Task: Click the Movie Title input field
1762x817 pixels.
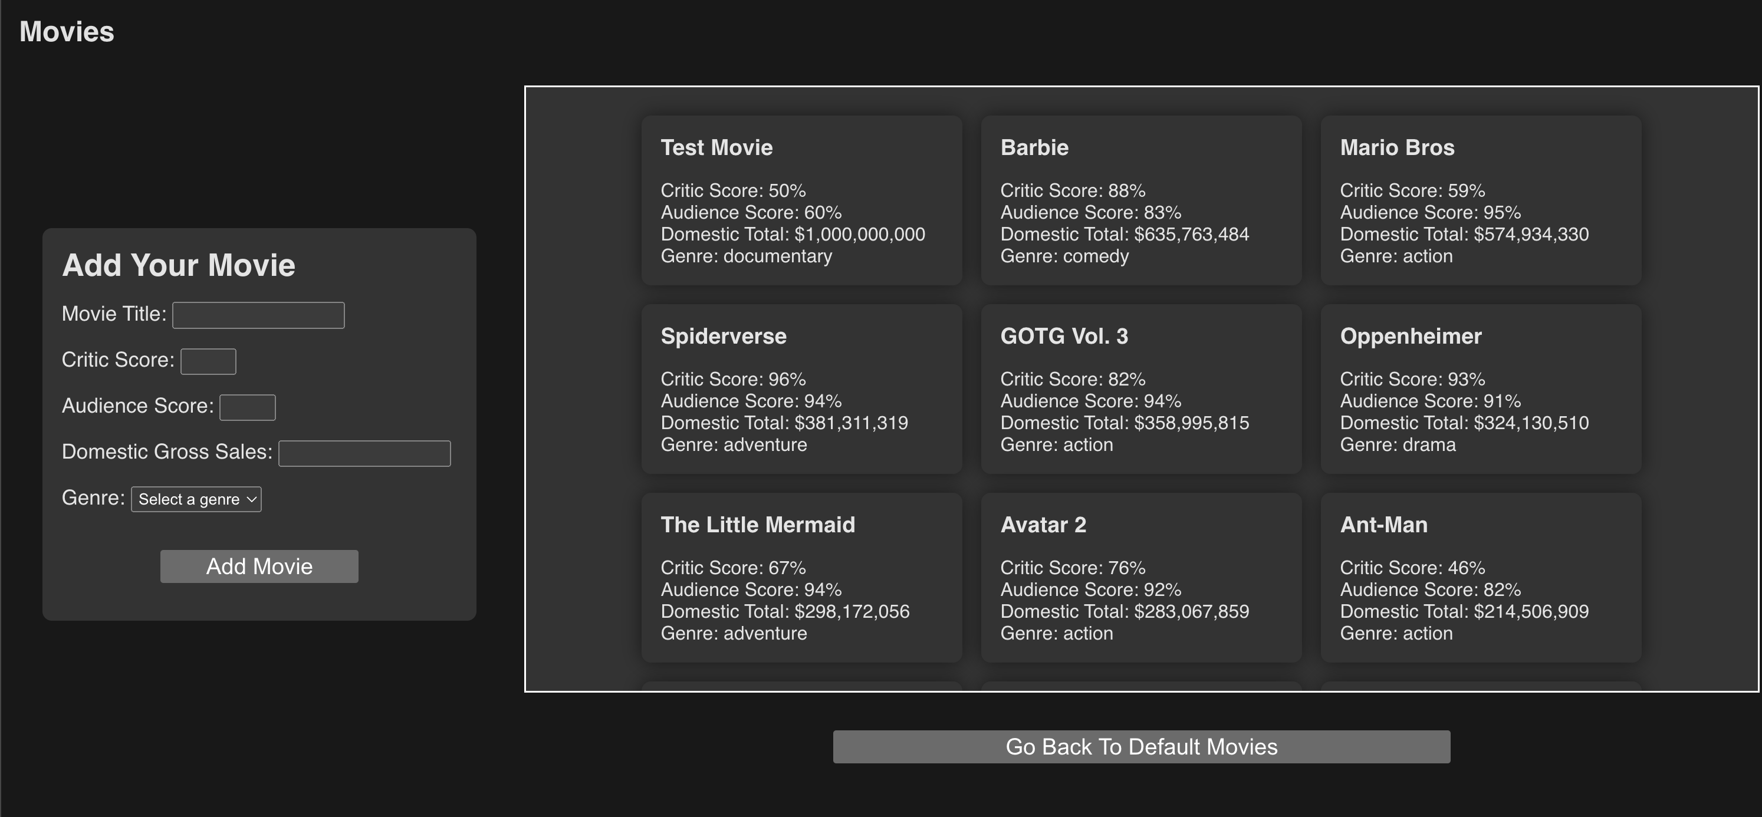Action: tap(258, 315)
